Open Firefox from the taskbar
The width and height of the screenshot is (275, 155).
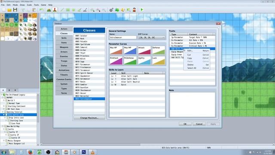31,152
